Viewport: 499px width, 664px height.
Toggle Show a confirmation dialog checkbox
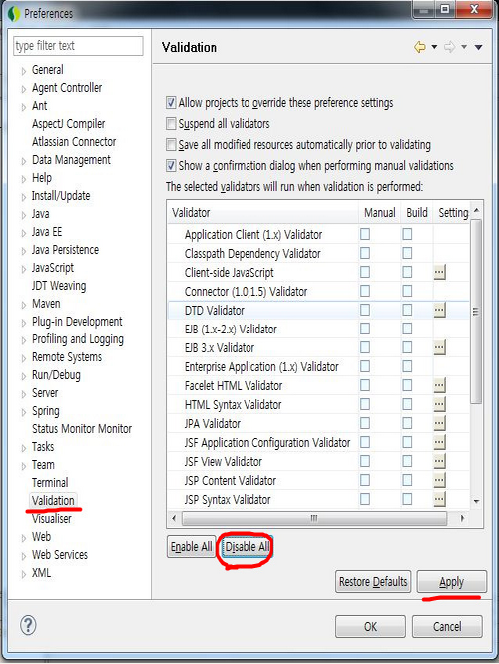(171, 165)
